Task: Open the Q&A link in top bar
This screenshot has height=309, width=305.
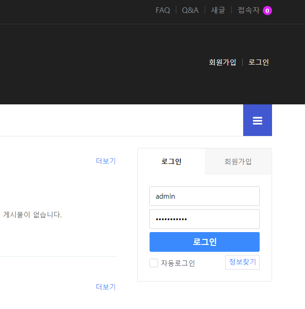Action: click(190, 10)
